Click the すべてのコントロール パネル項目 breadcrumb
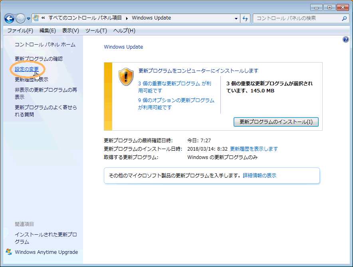Viewport: 353px width, 267px height. click(x=85, y=18)
